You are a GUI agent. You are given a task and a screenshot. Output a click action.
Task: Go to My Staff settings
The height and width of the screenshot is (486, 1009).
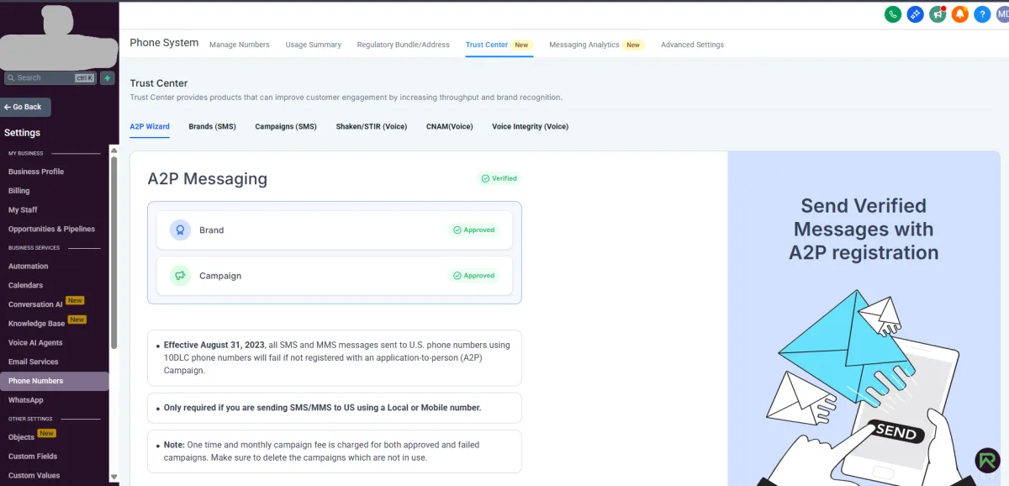pyautogui.click(x=23, y=210)
